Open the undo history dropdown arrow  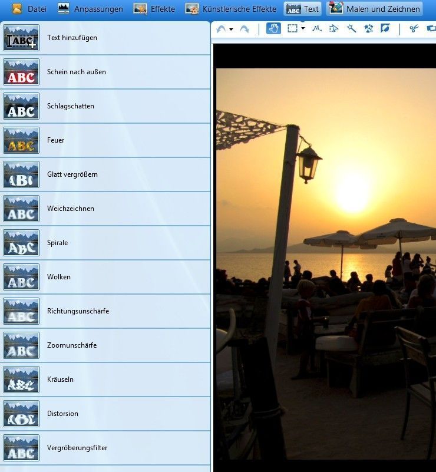(x=231, y=29)
